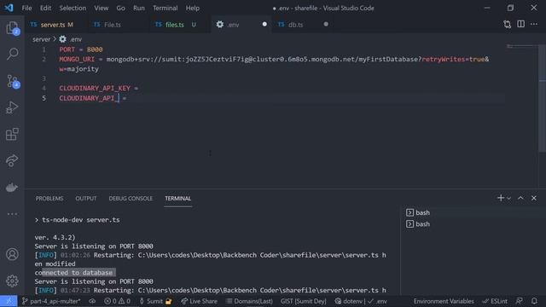Screen dimensions: 546x307
Task: Open the Run menu
Action: [139, 8]
